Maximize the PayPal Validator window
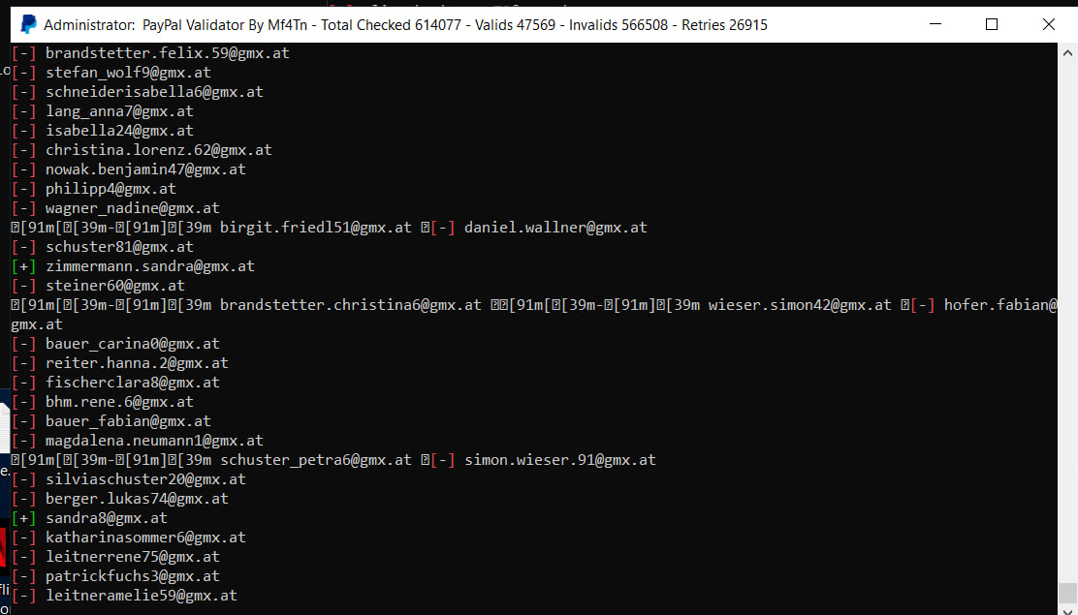The width and height of the screenshot is (1078, 615). [992, 25]
